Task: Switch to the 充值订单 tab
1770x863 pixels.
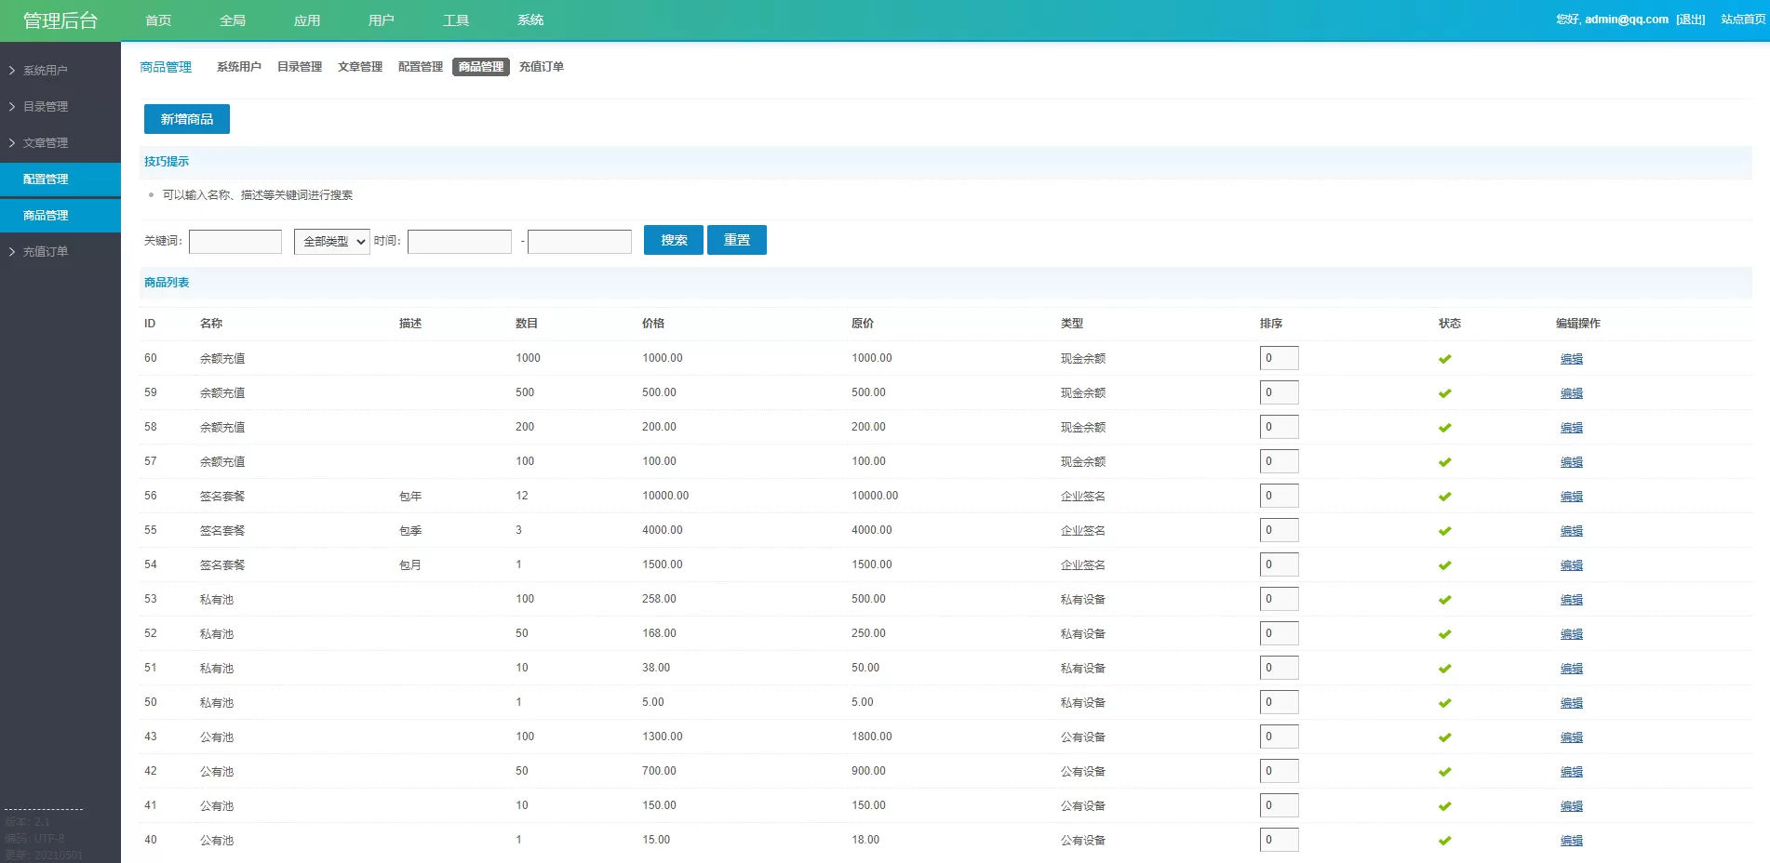Action: pos(541,67)
